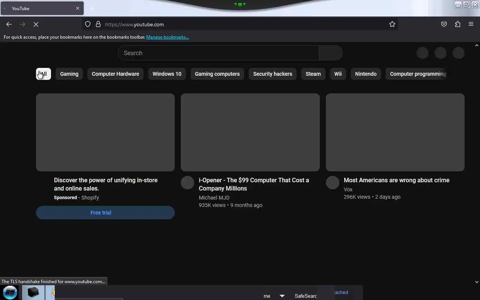Screen dimensions: 480x300
Task: Click the page scrollbar down arrow
Action: coord(477,282)
